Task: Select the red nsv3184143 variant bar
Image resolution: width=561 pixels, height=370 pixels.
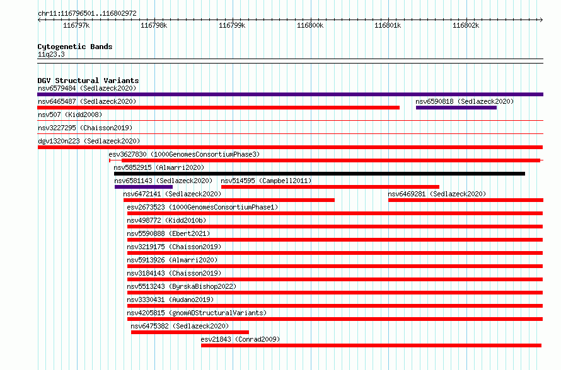Action: (335, 279)
